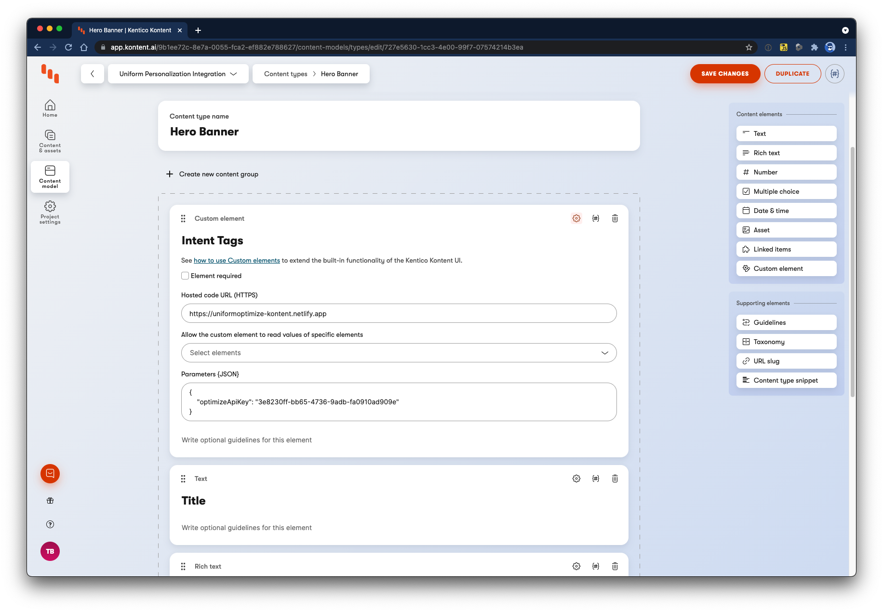Grab drag handle of Intent Tags element
The width and height of the screenshot is (883, 612).
[183, 219]
